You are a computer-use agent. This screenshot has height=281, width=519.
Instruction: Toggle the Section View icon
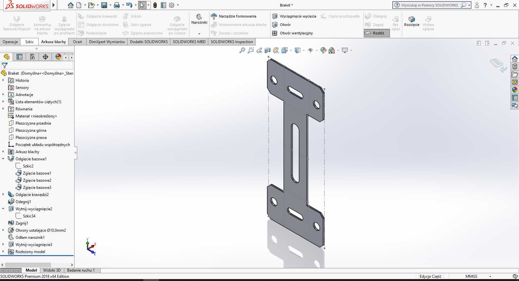[267, 50]
